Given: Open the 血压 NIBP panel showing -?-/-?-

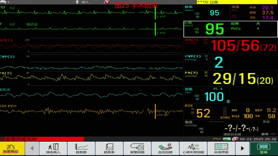Looking at the screenshot, I should tap(231, 128).
